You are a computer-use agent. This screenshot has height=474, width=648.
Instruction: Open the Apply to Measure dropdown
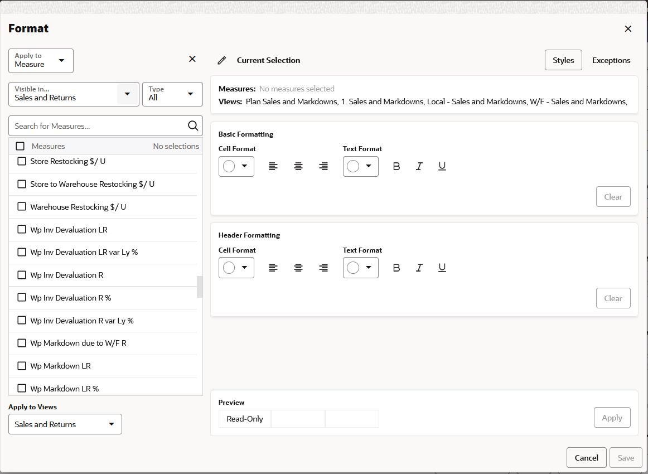[x=41, y=61]
